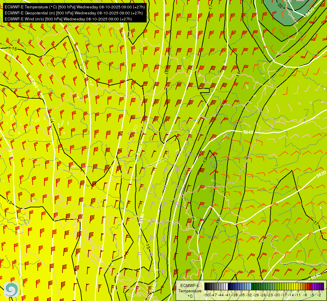Click the legend tick label -50

(207, 295)
